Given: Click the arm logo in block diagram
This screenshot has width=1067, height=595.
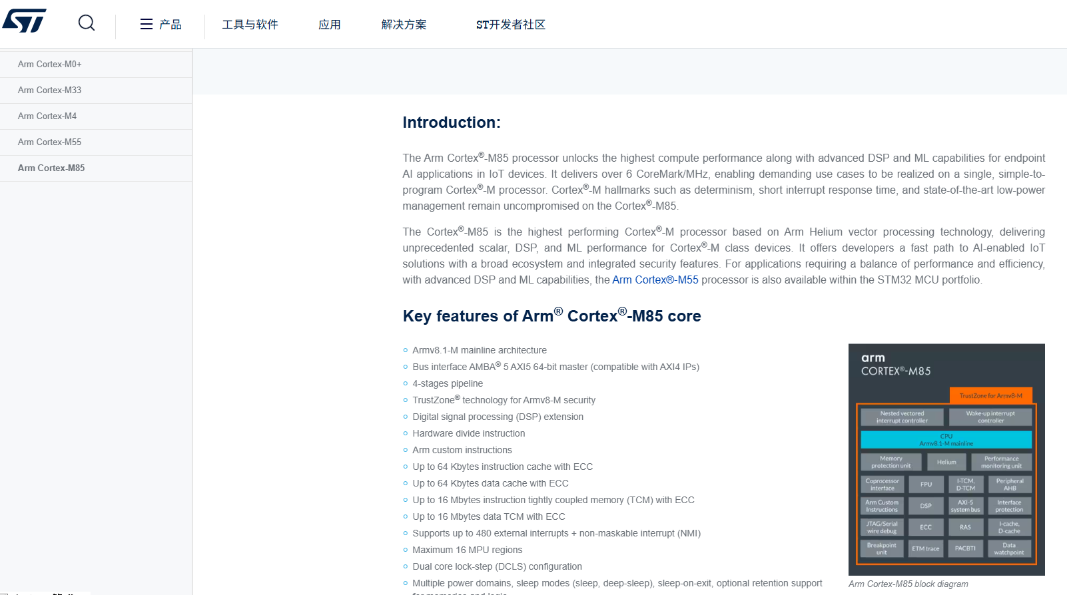Looking at the screenshot, I should (873, 358).
